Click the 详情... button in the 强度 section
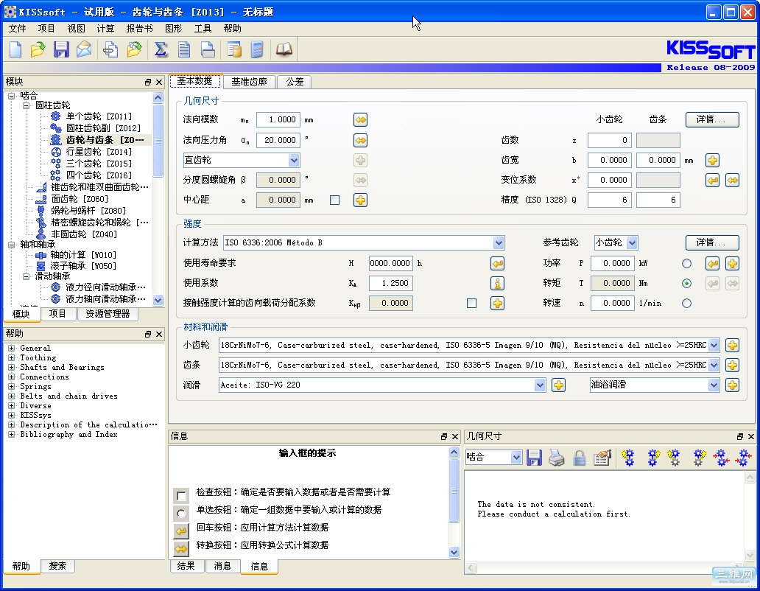Screen dimensions: 760x591 point(712,242)
